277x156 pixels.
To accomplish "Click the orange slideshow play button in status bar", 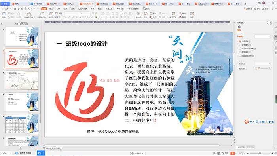I will click(233, 153).
